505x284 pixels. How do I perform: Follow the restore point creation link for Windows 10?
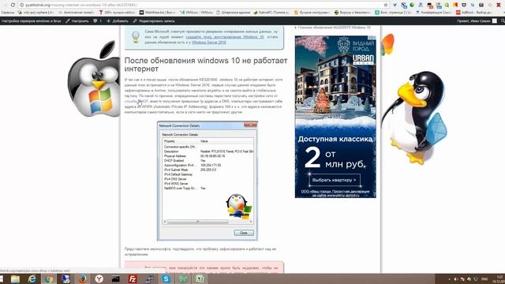225,37
